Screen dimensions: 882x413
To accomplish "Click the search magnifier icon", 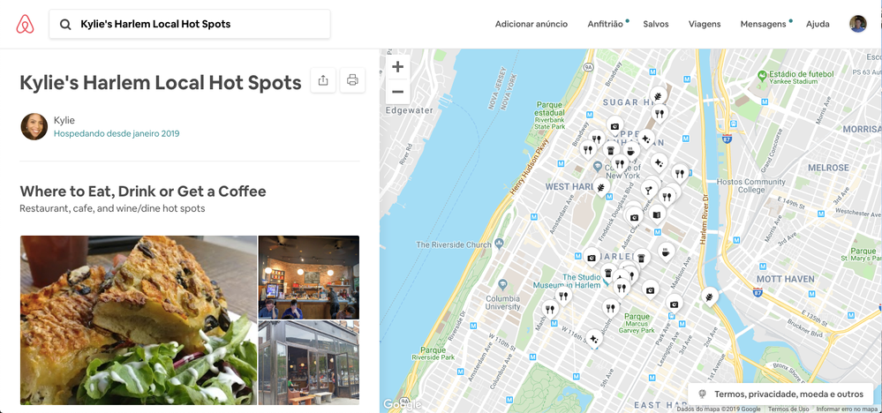I will pyautogui.click(x=65, y=25).
